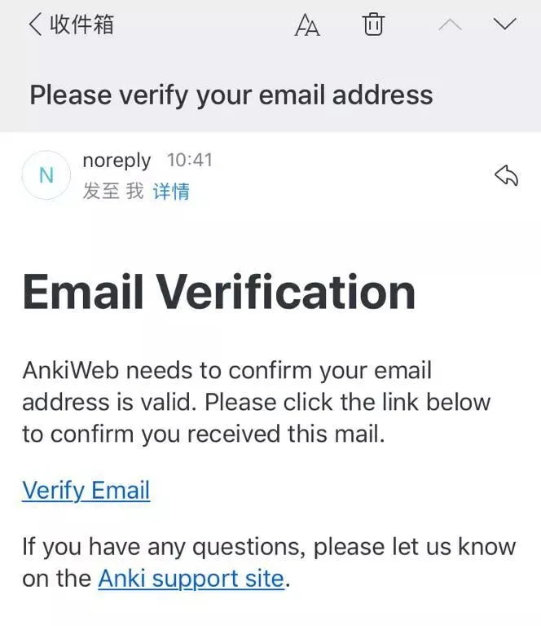This screenshot has width=541, height=626.
Task: Tap the sender avatar circle labeled N
Action: pyautogui.click(x=46, y=175)
